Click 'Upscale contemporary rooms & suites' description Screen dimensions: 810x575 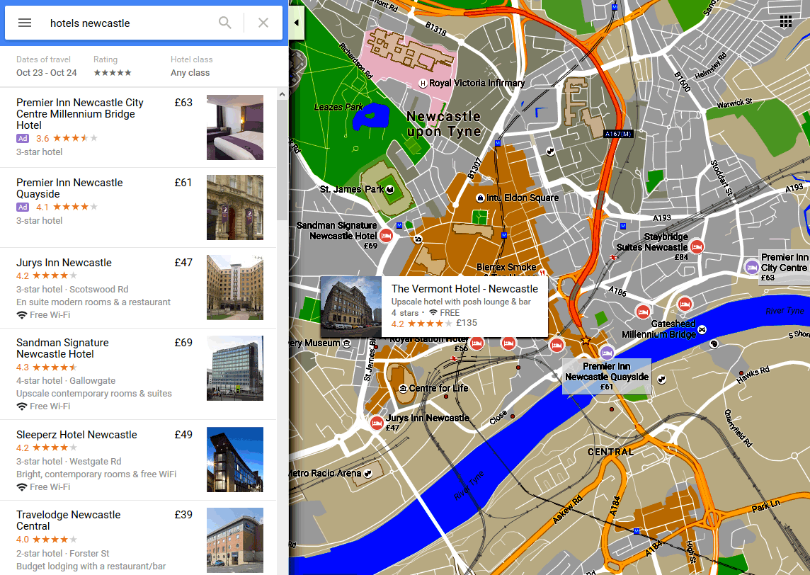tap(94, 394)
